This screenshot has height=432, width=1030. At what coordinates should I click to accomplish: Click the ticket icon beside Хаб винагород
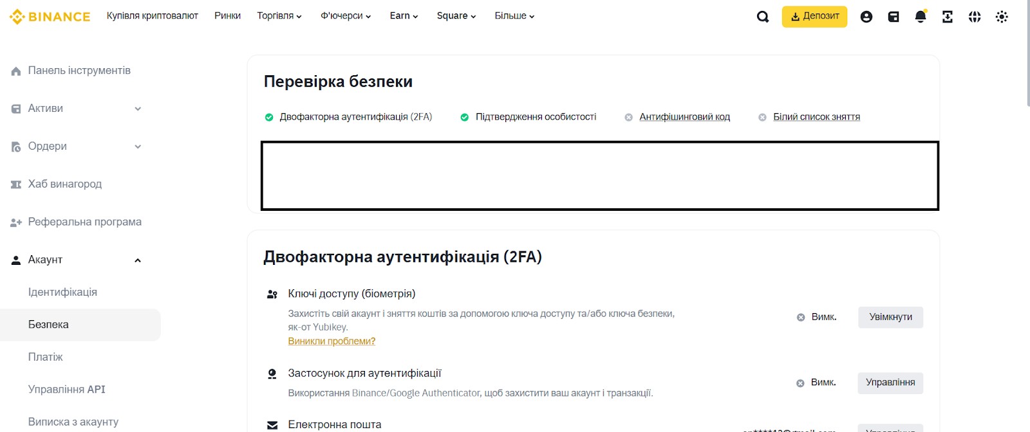click(16, 184)
